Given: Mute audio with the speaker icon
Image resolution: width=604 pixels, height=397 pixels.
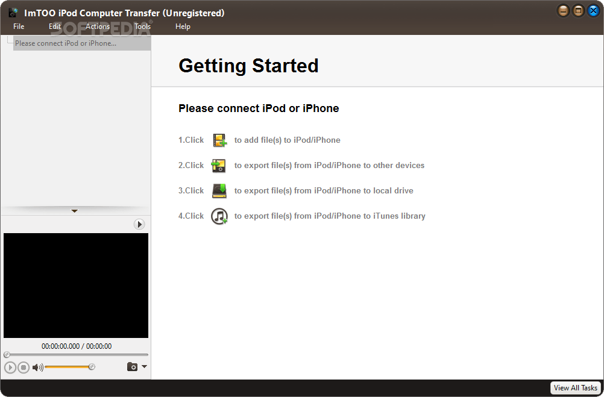Looking at the screenshot, I should pos(37,367).
